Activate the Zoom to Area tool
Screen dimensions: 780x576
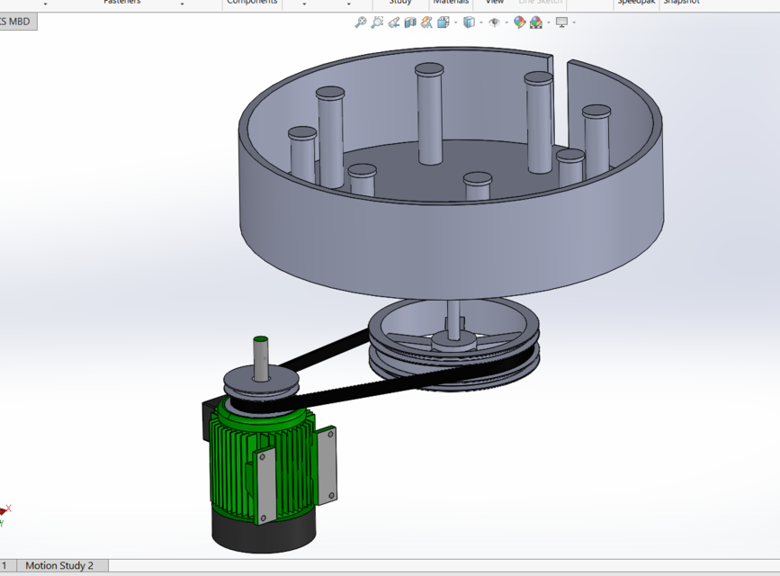[378, 21]
